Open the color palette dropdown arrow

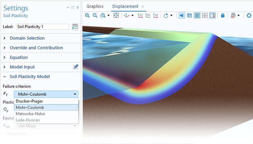[239, 15]
